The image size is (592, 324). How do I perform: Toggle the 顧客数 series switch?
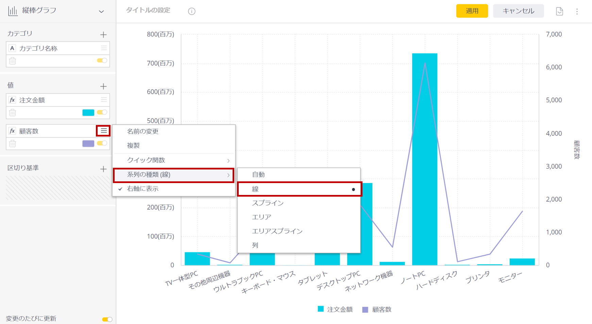point(102,143)
